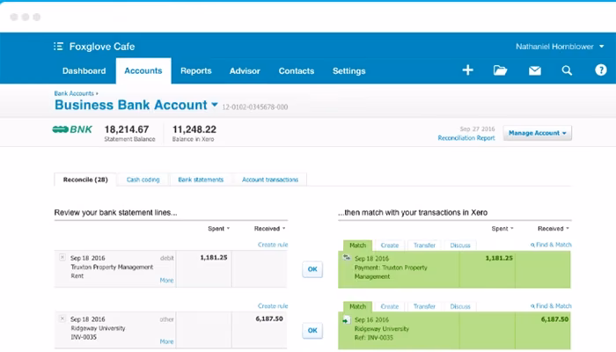Click More on Ridgeway University line
The width and height of the screenshot is (616, 352).
point(166,341)
